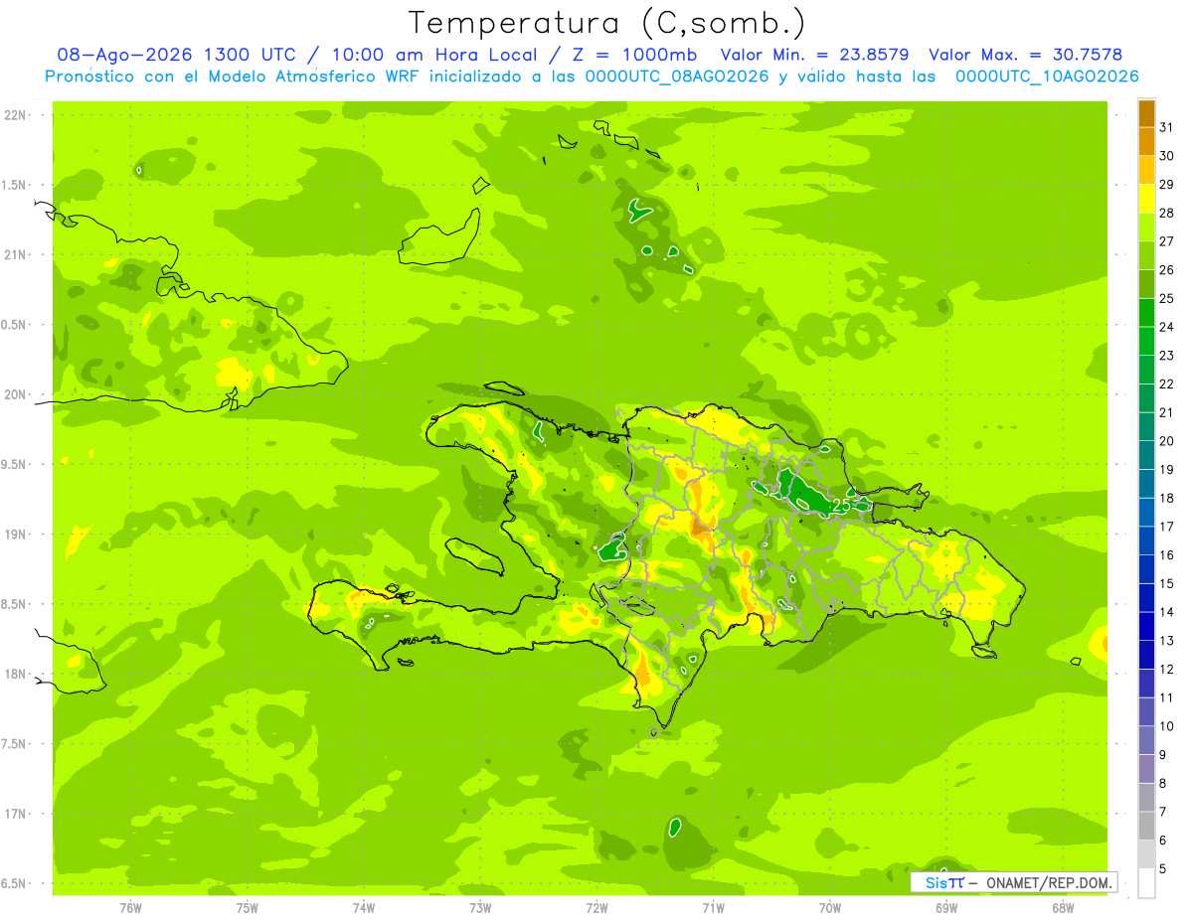Click the "20N" latitude label

(15, 394)
